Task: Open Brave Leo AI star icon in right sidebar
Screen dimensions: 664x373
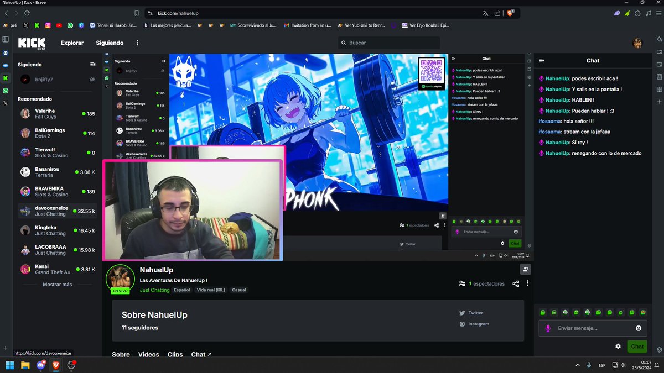Action: click(659, 39)
